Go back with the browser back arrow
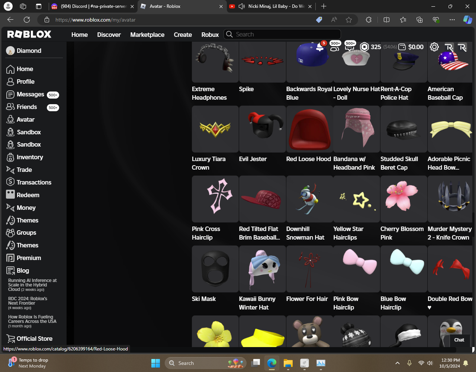 [10, 20]
